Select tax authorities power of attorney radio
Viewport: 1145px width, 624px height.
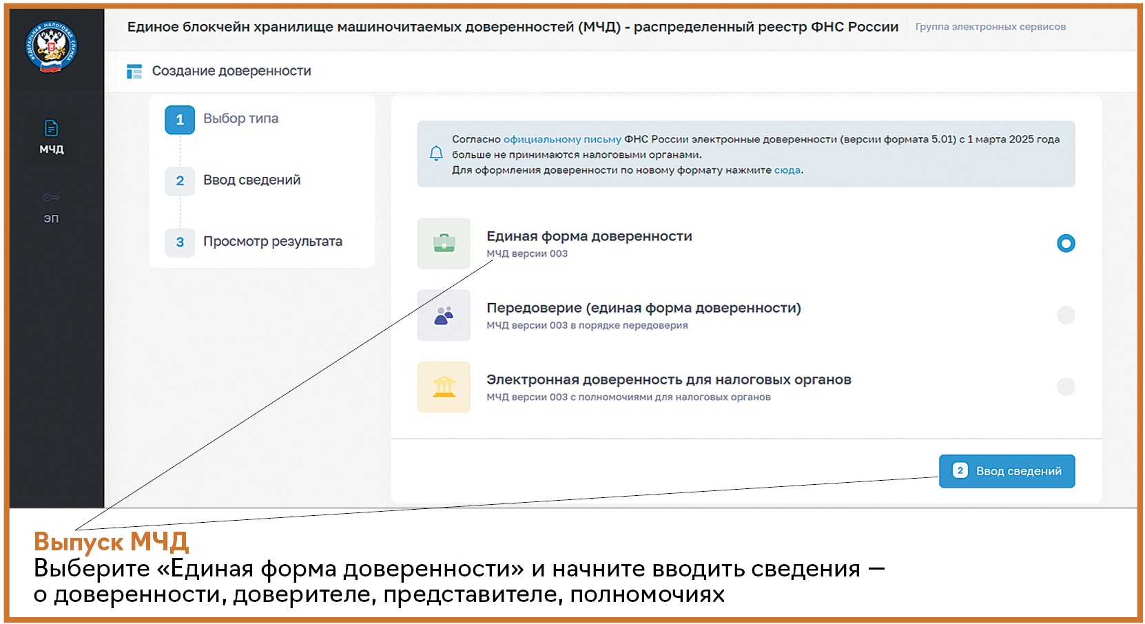[1066, 386]
